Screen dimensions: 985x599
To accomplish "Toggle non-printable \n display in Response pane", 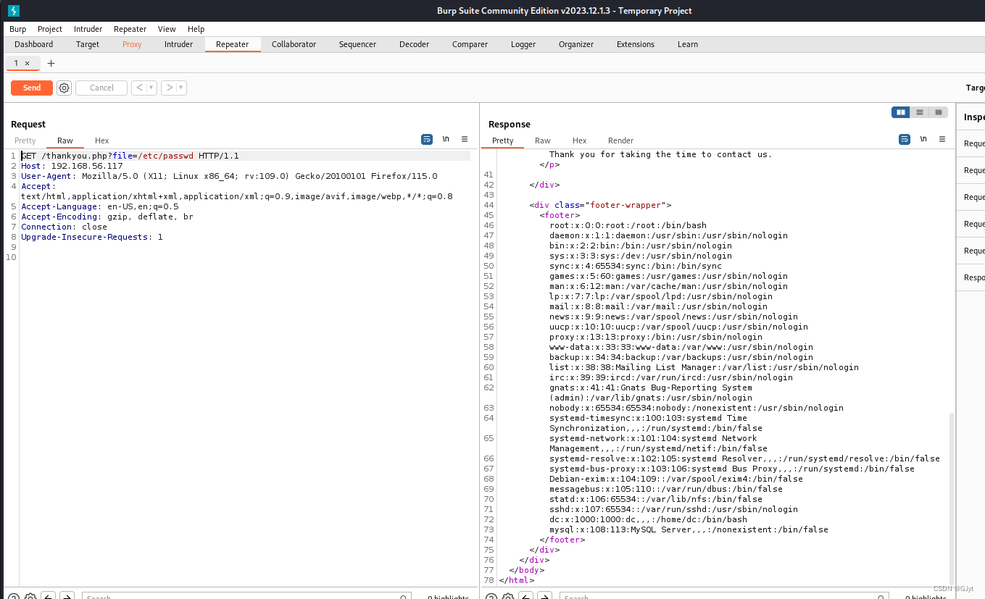I will 923,139.
